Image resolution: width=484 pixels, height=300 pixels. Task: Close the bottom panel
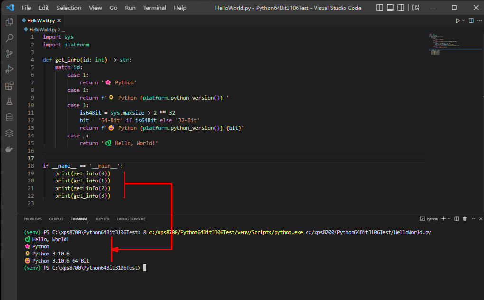(x=481, y=218)
